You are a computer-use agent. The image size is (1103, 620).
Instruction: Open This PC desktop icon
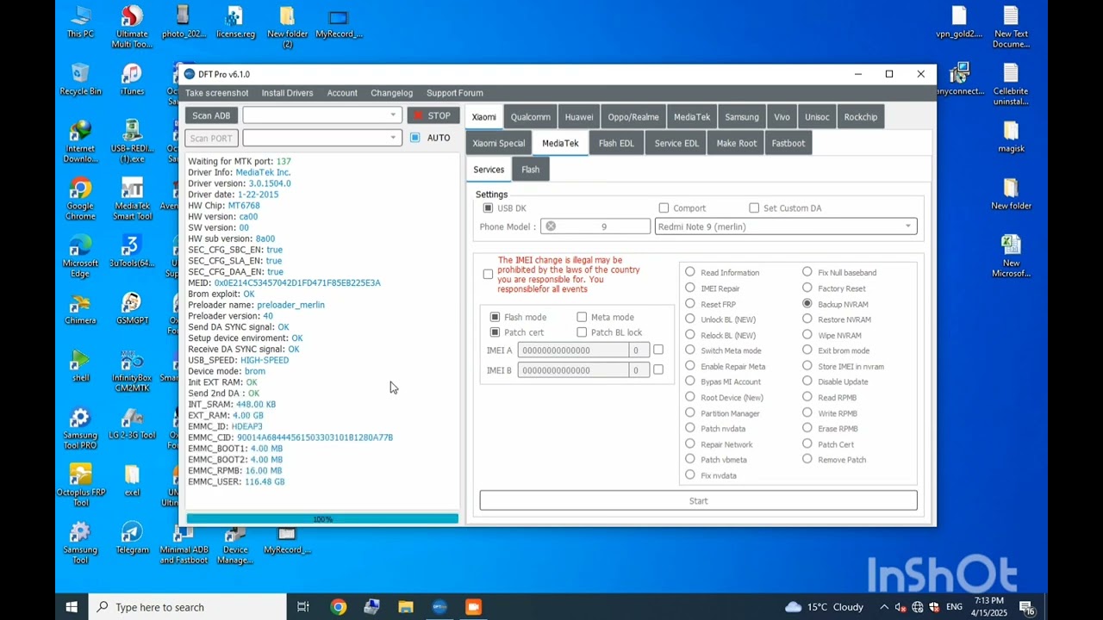tap(80, 22)
